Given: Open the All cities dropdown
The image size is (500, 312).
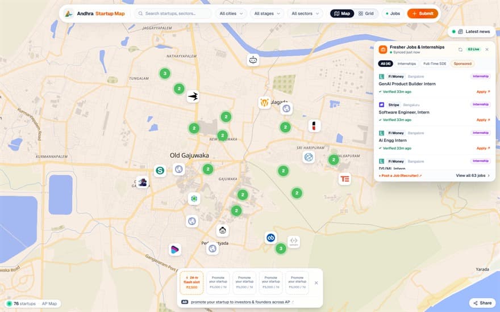Looking at the screenshot, I should pyautogui.click(x=231, y=14).
